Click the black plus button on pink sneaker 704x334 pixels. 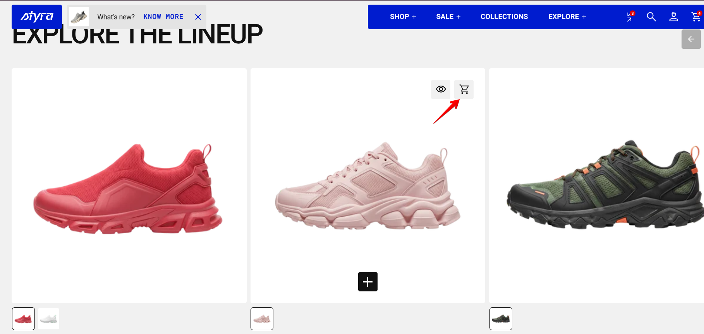tap(368, 282)
